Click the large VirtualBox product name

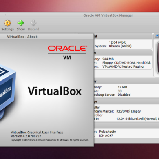(x=55, y=91)
